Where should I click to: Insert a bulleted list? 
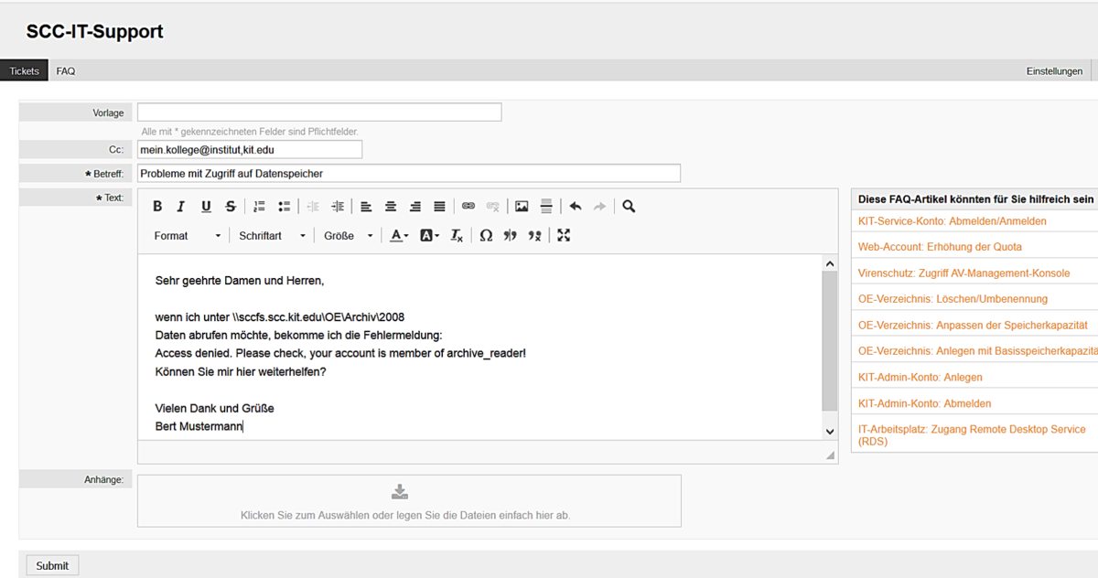pyautogui.click(x=284, y=207)
